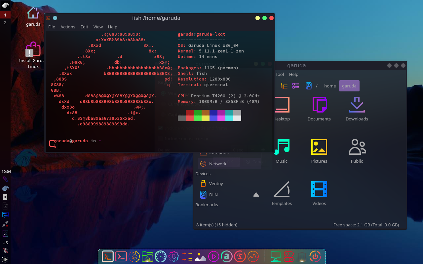Click the green monitor desktop dock icon

coord(276,256)
